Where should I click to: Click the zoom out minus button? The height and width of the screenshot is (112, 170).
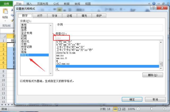(138, 109)
